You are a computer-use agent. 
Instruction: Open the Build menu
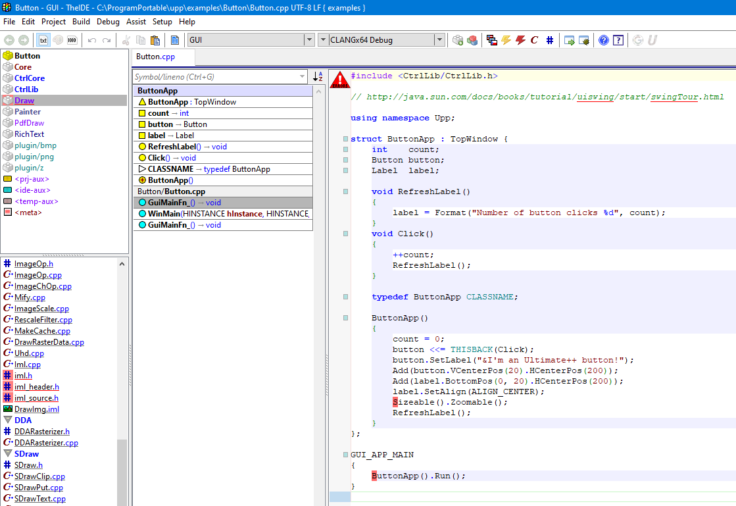click(x=81, y=22)
